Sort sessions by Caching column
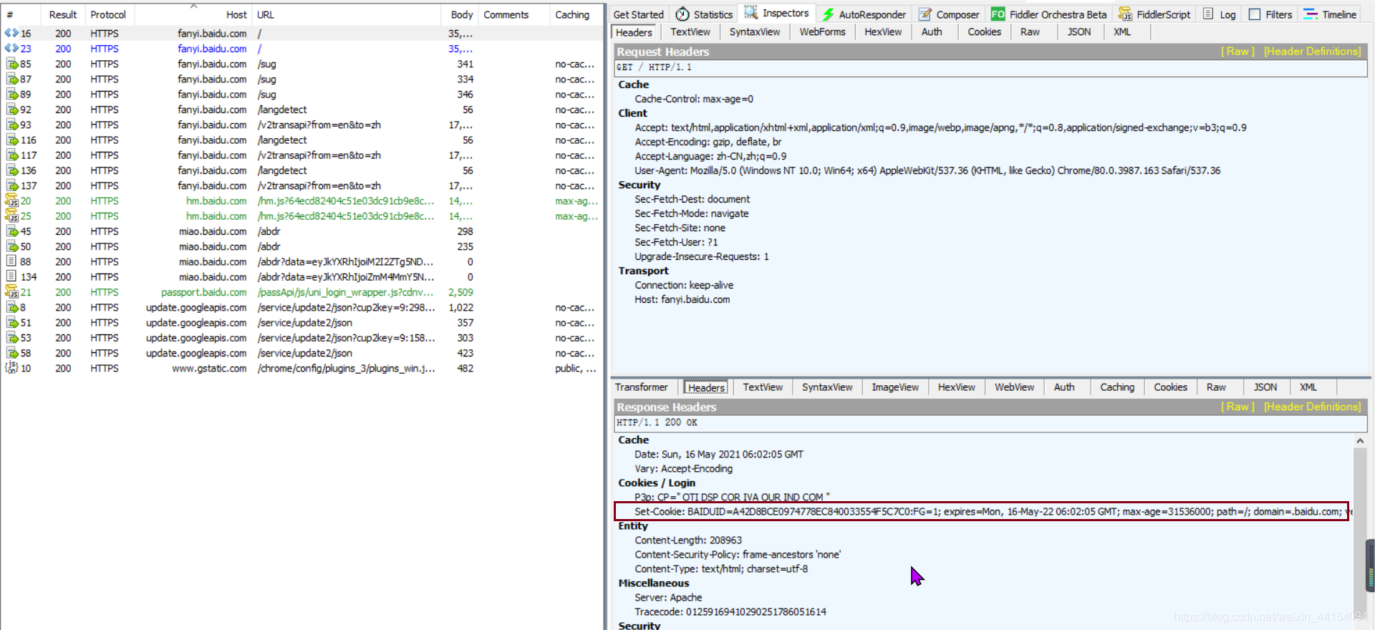Viewport: 1375px width, 630px height. point(575,14)
